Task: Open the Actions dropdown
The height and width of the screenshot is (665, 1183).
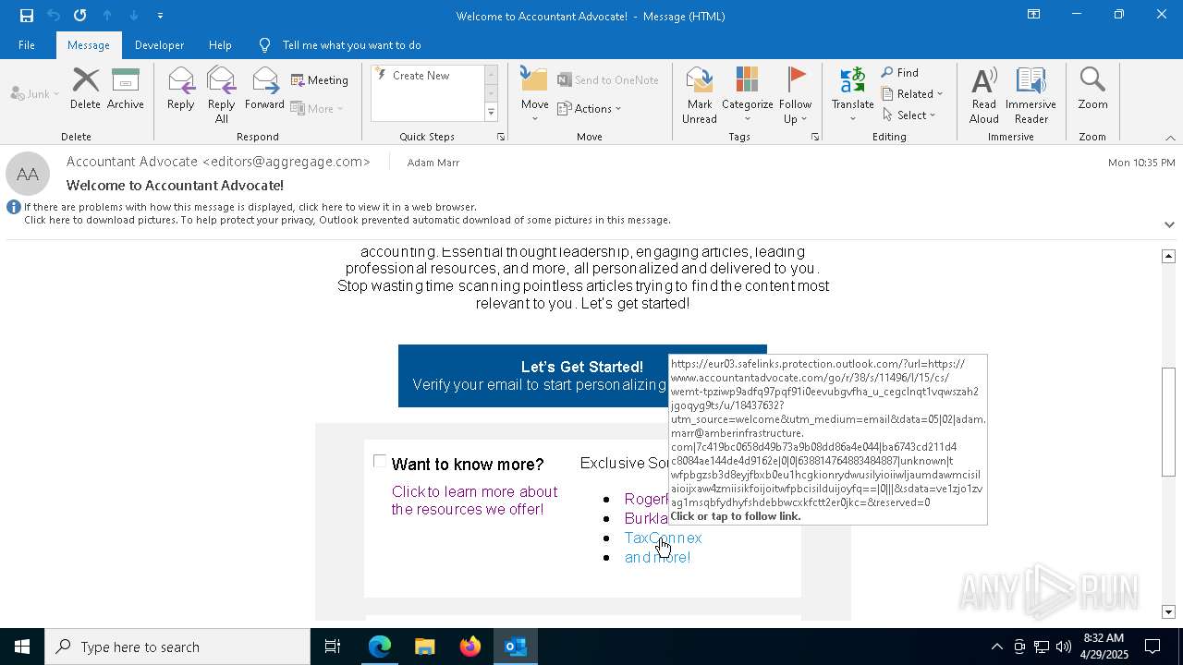Action: [x=590, y=108]
